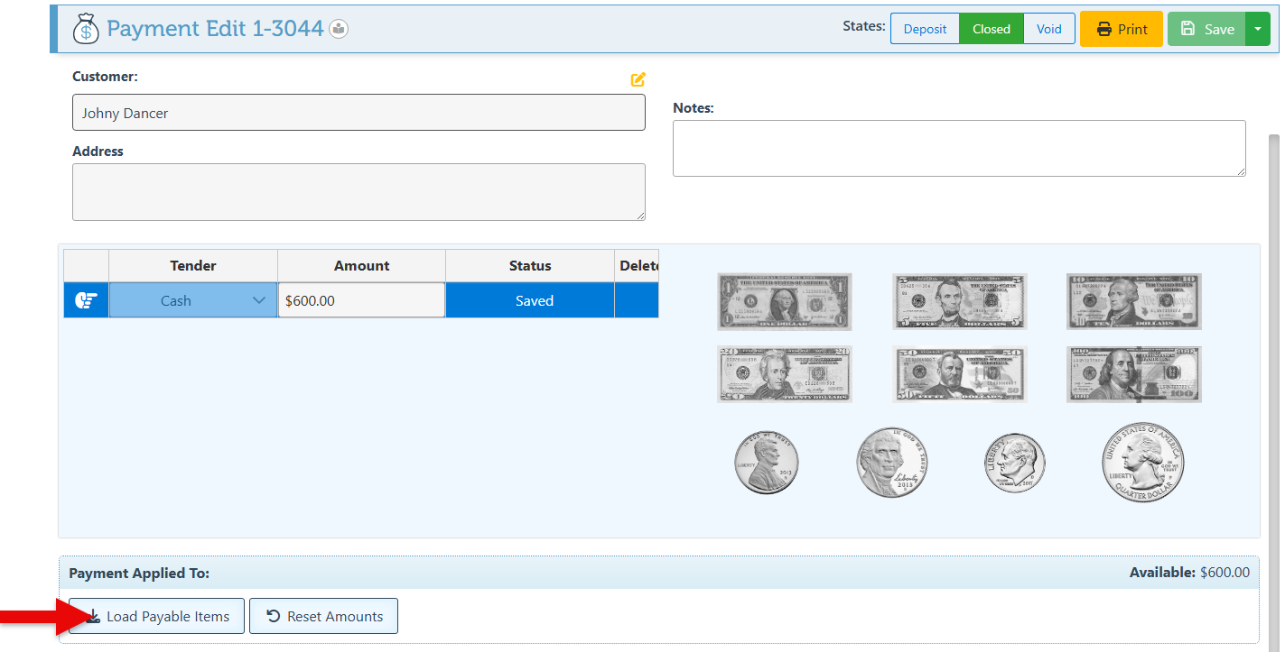Expand the Save button dropdown arrow
1285x652 pixels.
pos(1258,29)
